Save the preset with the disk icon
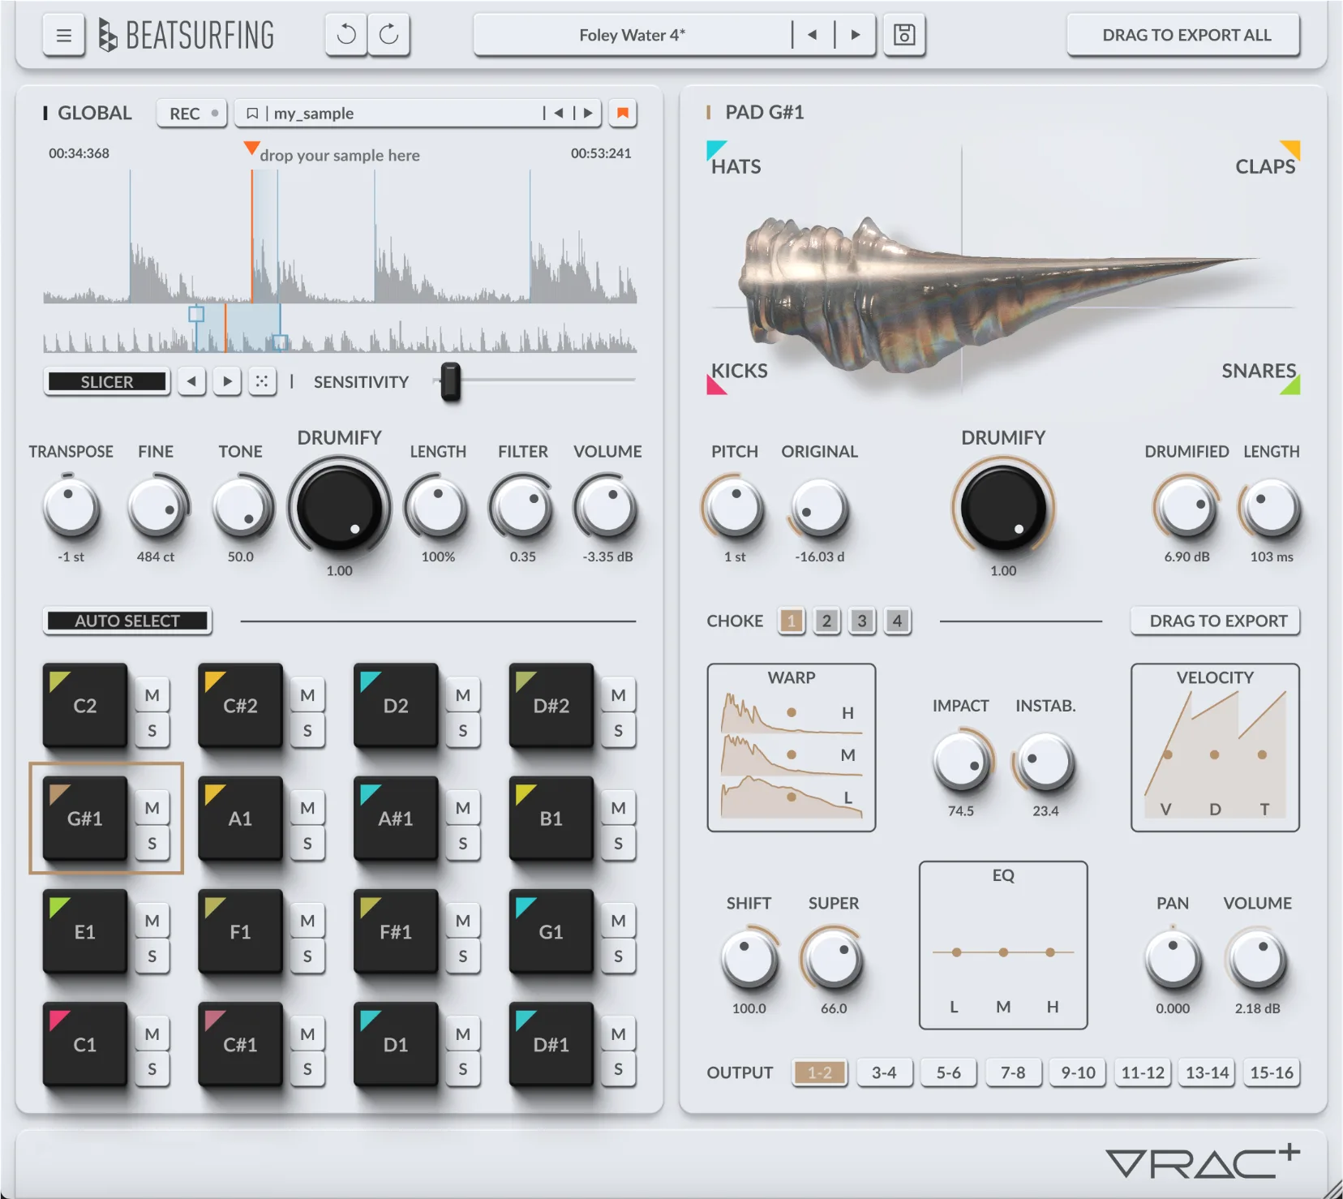 (904, 35)
